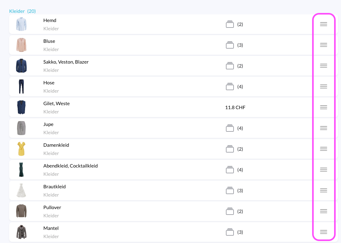The width and height of the screenshot is (341, 243).
Task: Select the Hemd item name
Action: tap(50, 20)
